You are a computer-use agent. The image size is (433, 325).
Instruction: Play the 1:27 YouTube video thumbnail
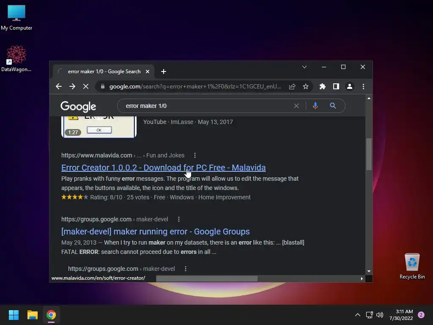pyautogui.click(x=99, y=127)
